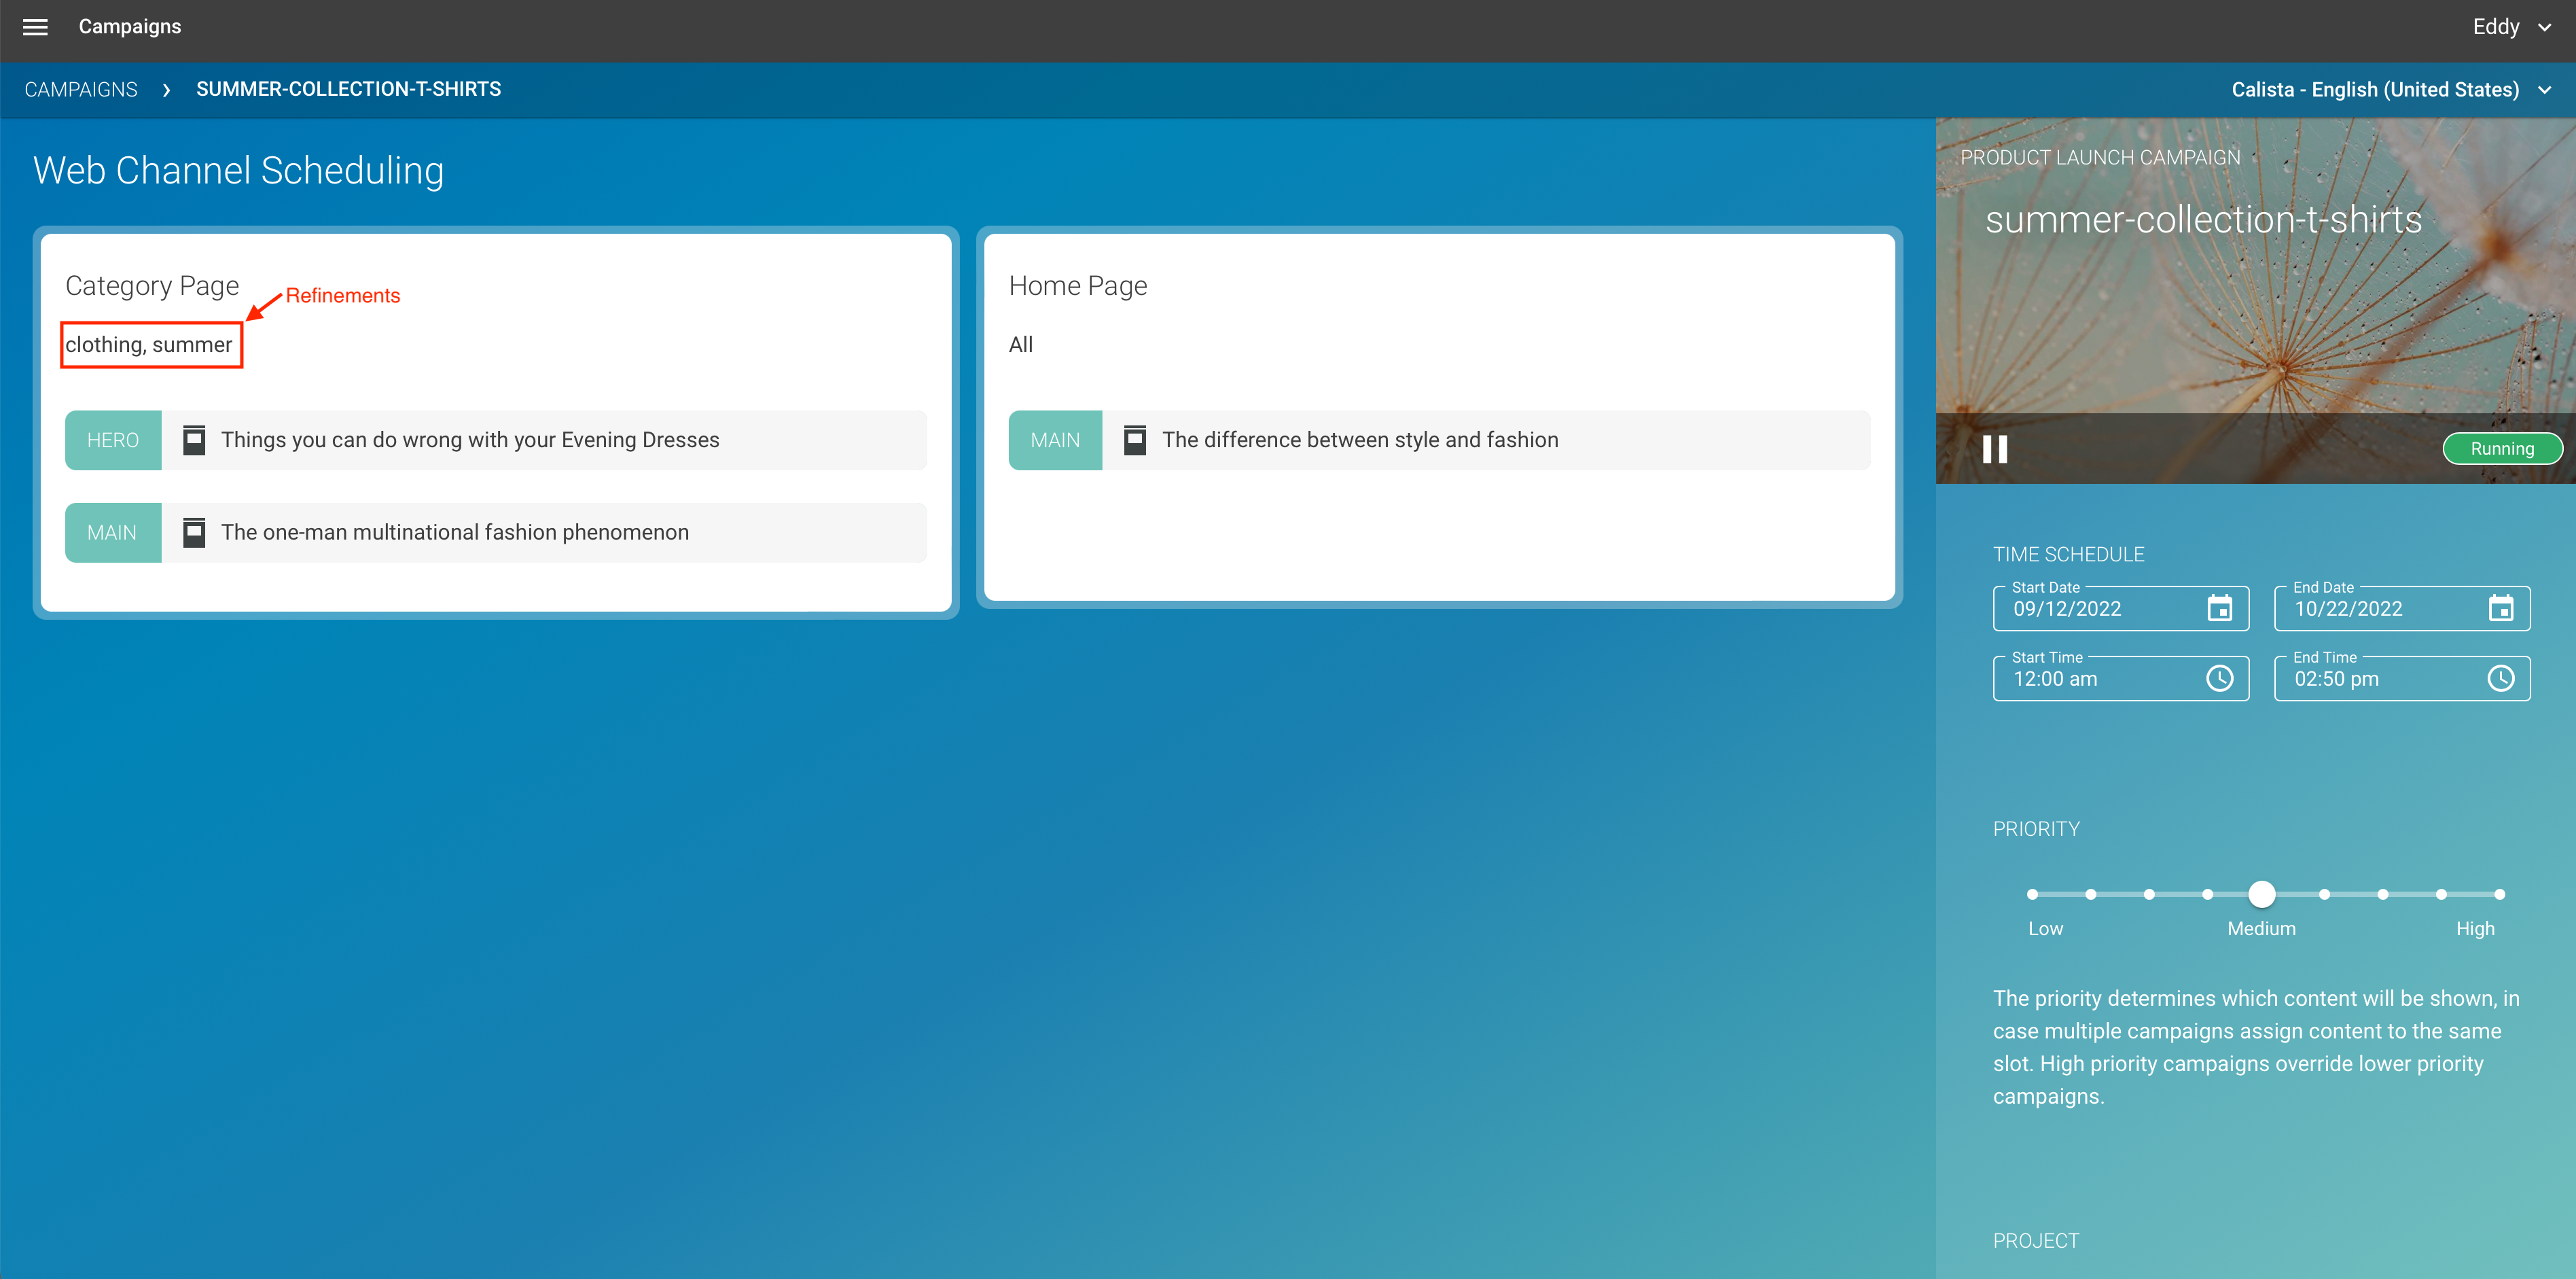Viewport: 2576px width, 1279px height.
Task: Open the hamburger navigation menu
Action: [x=35, y=27]
